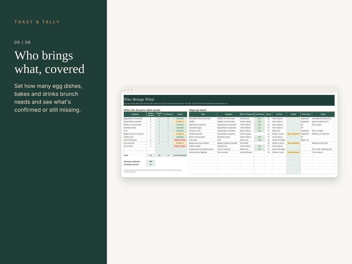The height and width of the screenshot is (264, 352).
Task: Click the 'Yes' confirmation for Fruit salad
Action: coord(259,140)
